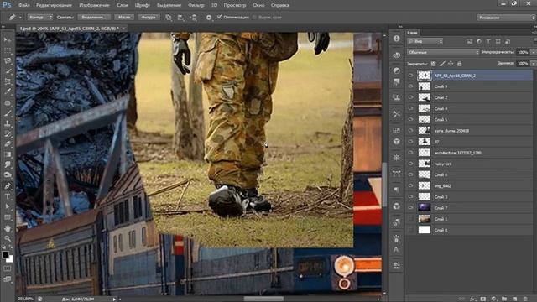This screenshot has width=537, height=302.
Task: Open the Info panel icon
Action: coord(397,39)
